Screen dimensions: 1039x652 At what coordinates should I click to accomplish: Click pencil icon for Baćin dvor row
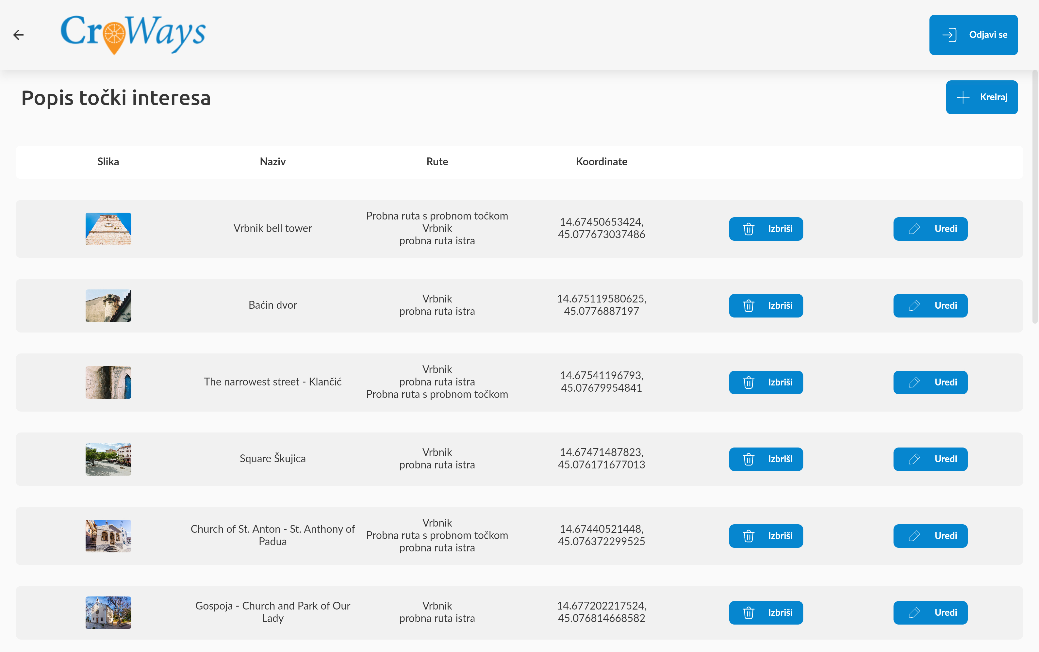click(x=915, y=306)
